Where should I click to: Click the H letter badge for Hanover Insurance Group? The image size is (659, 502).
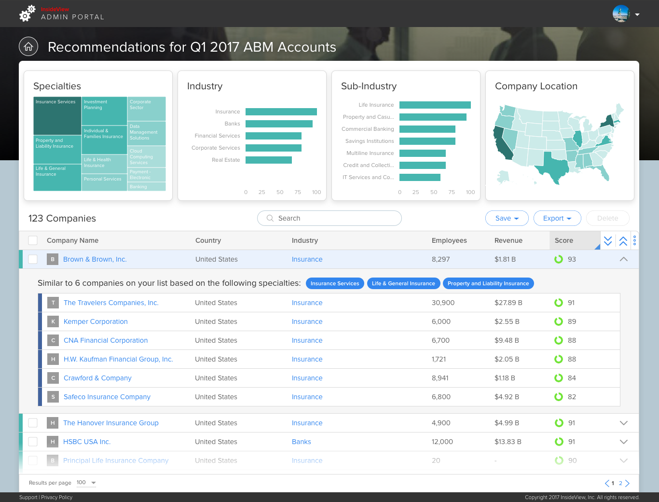(53, 423)
